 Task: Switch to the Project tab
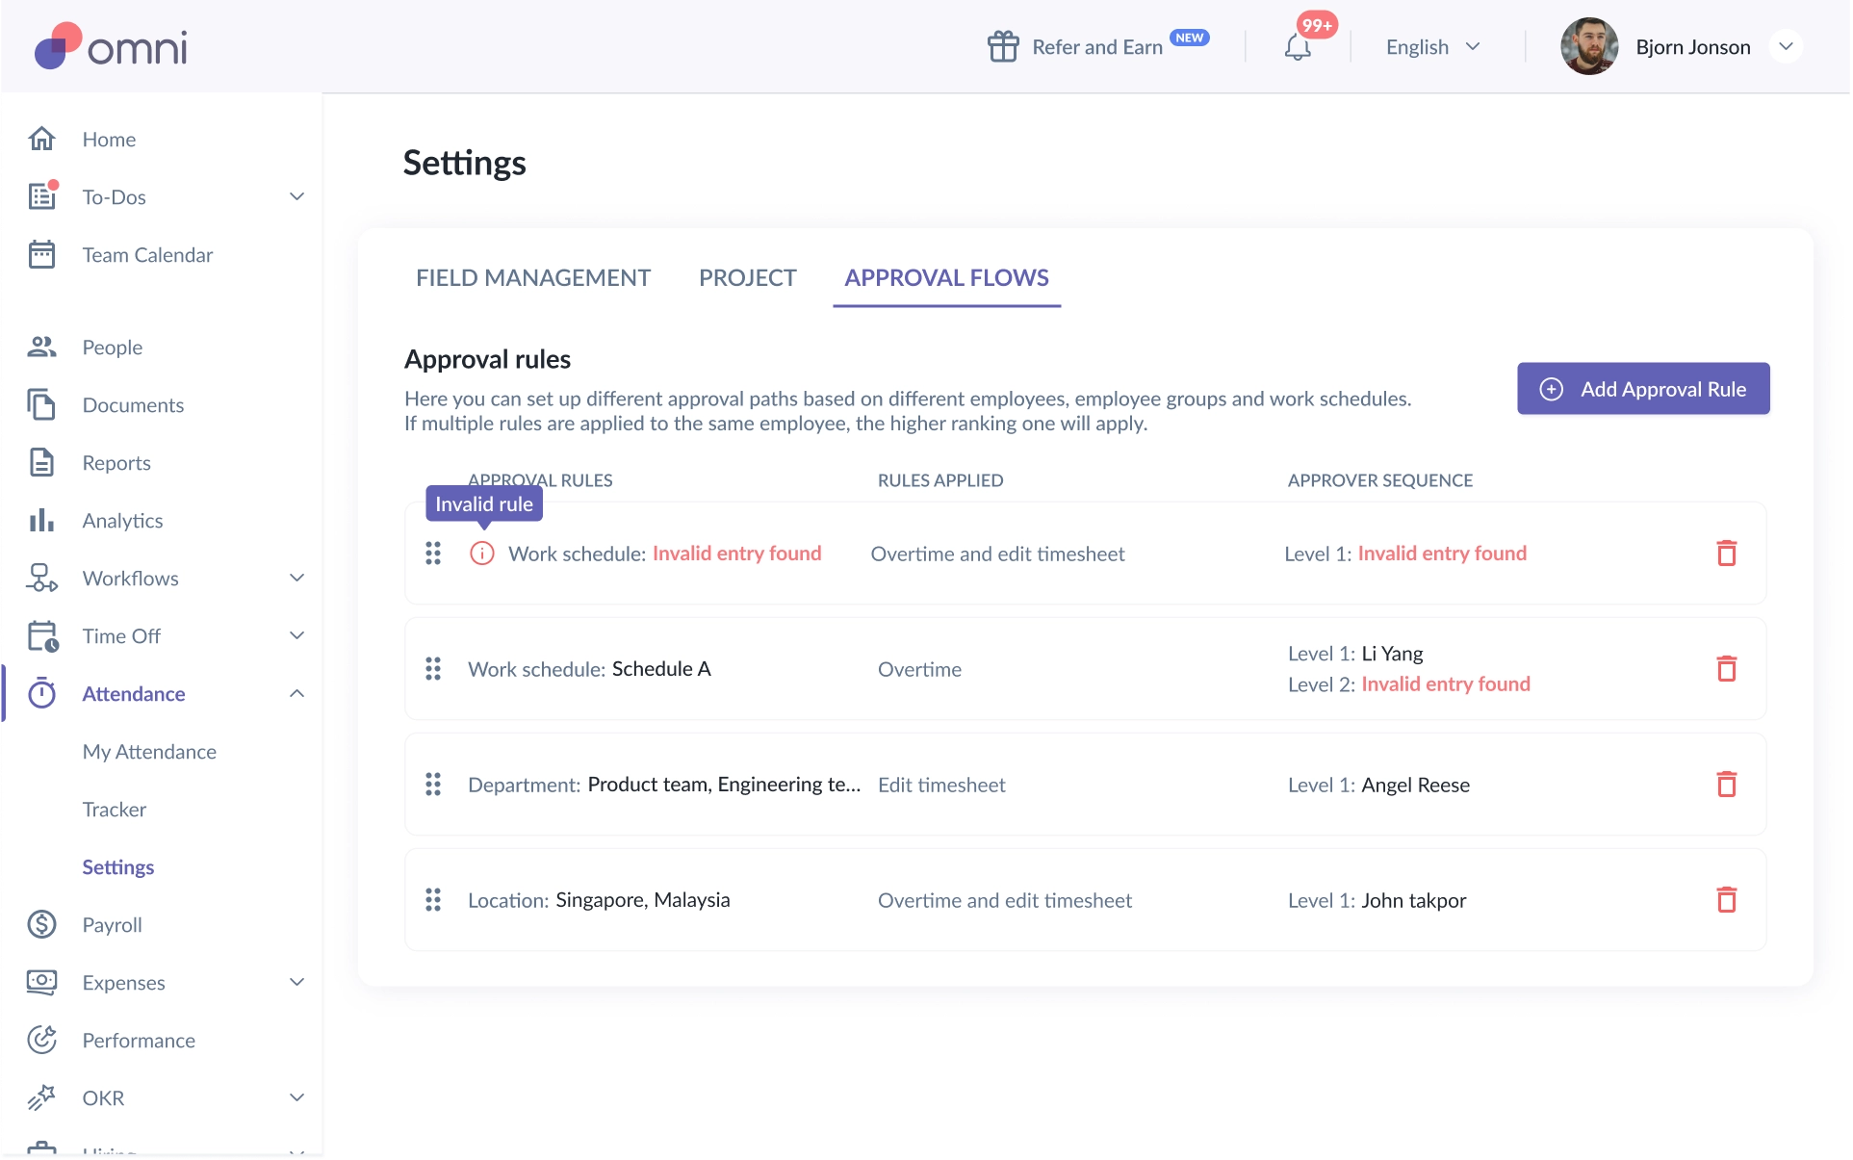click(x=747, y=278)
